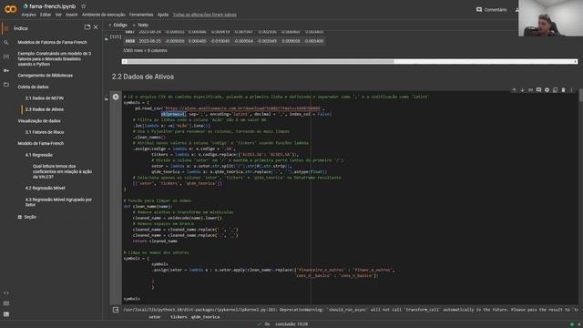The height and width of the screenshot is (328, 583).
Task: Add a comment to cell
Action: tap(538, 90)
